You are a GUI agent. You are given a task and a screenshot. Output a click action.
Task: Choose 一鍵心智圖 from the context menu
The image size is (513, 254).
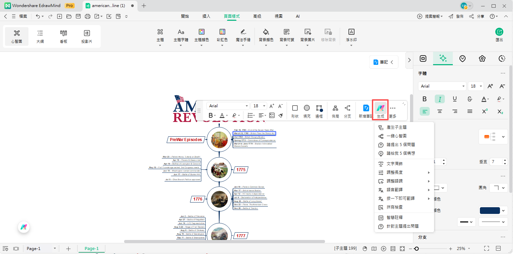pyautogui.click(x=396, y=136)
